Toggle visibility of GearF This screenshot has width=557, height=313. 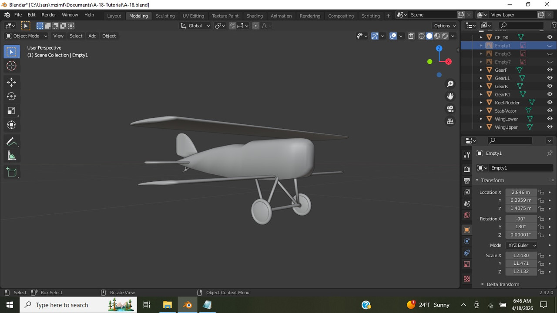click(x=550, y=70)
